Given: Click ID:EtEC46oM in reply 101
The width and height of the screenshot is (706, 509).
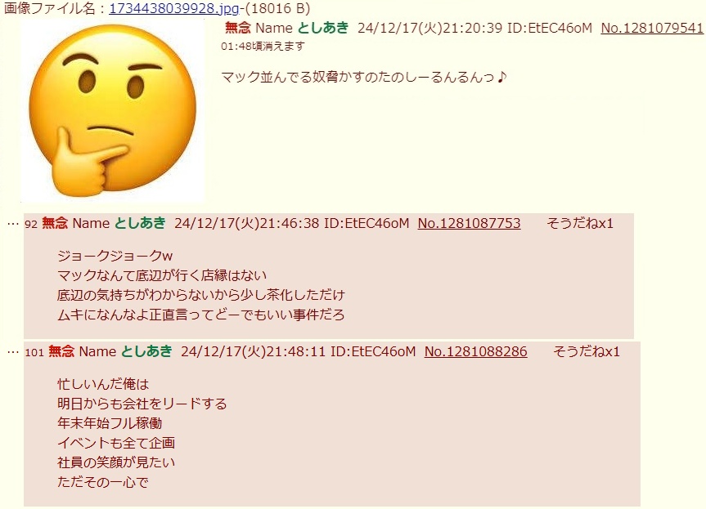Looking at the screenshot, I should 373,351.
